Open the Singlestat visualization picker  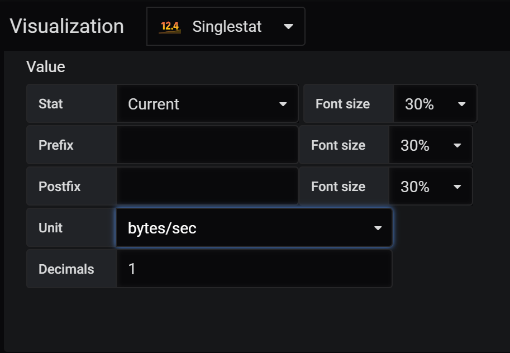(226, 26)
